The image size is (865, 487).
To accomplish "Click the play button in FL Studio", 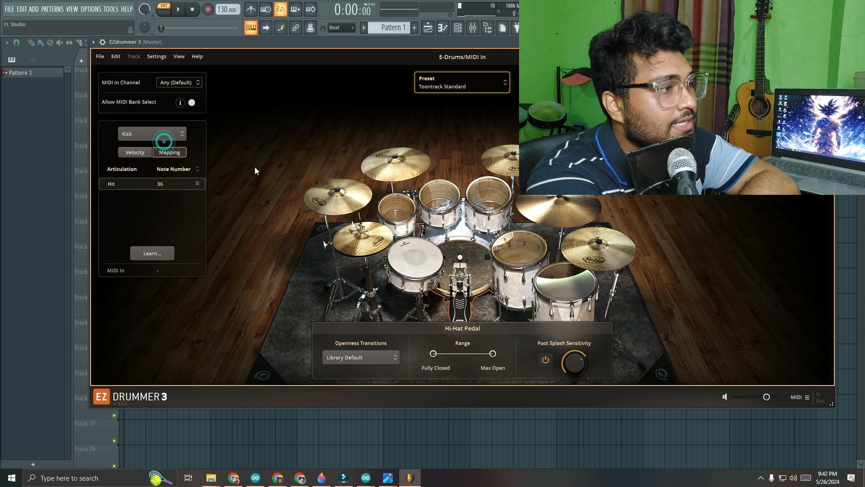I will click(178, 9).
